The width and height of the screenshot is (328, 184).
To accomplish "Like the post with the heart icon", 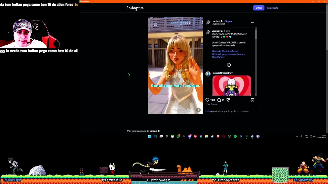I will [207, 100].
